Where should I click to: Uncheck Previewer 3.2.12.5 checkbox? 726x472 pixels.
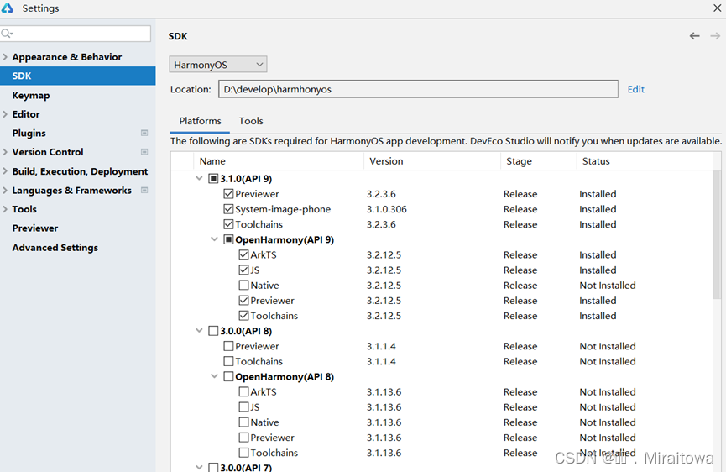pyautogui.click(x=244, y=301)
